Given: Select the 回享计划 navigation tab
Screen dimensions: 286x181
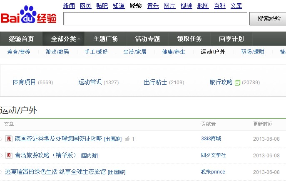Looking at the screenshot, I should click(x=231, y=39).
